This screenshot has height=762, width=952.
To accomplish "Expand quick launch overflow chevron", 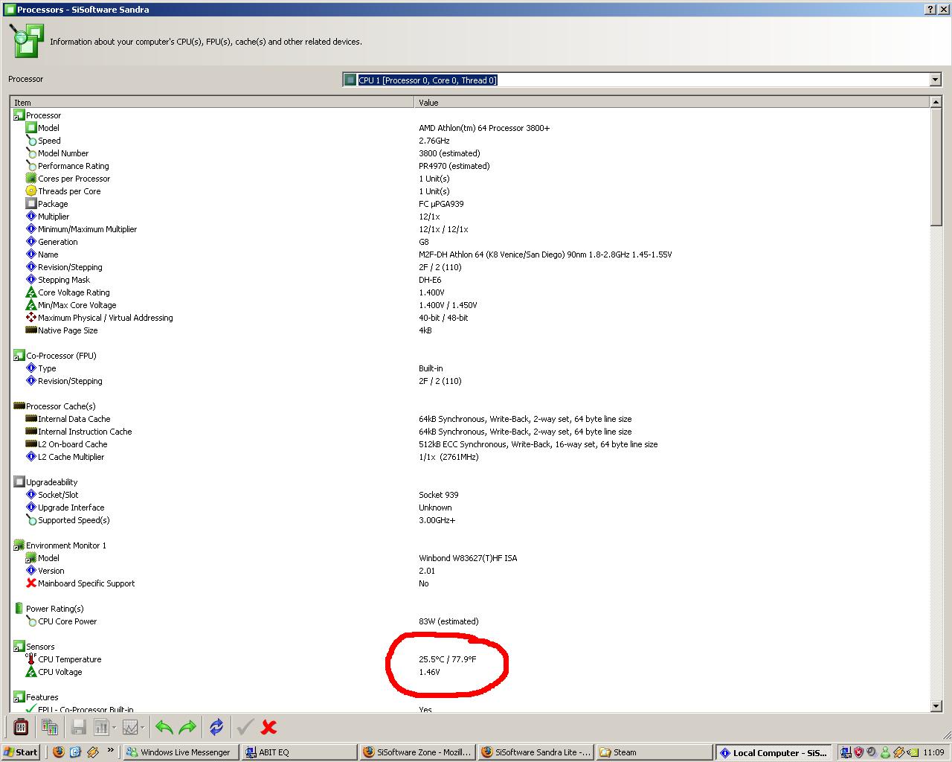I will pos(111,750).
